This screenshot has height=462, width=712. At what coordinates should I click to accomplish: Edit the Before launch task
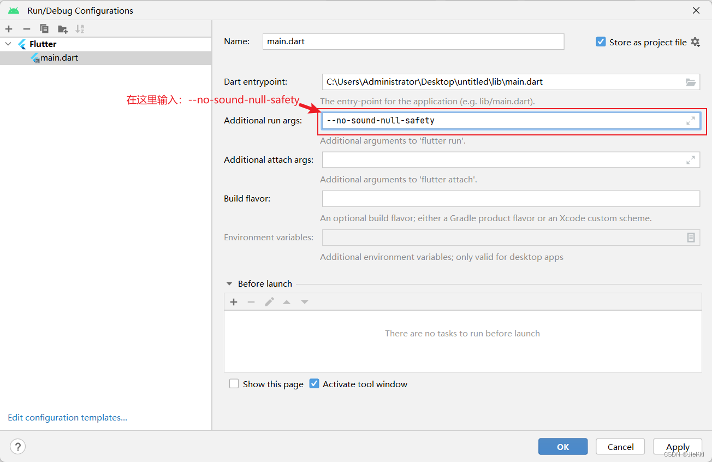(269, 302)
